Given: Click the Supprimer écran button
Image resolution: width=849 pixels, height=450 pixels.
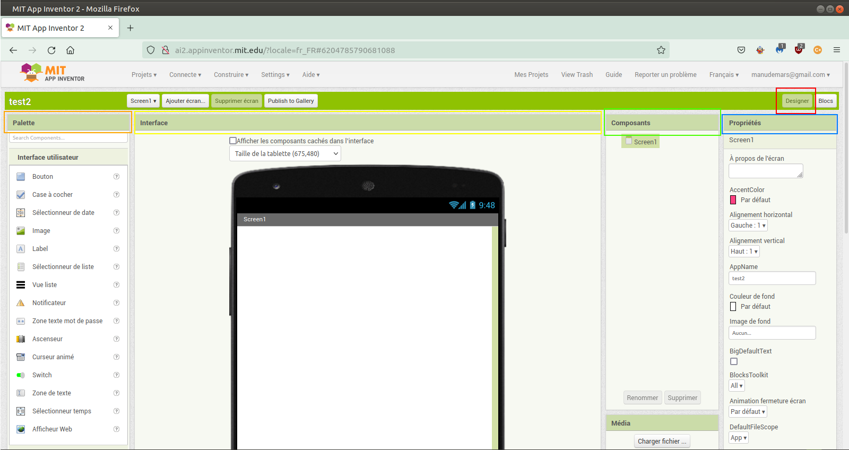Looking at the screenshot, I should point(237,101).
